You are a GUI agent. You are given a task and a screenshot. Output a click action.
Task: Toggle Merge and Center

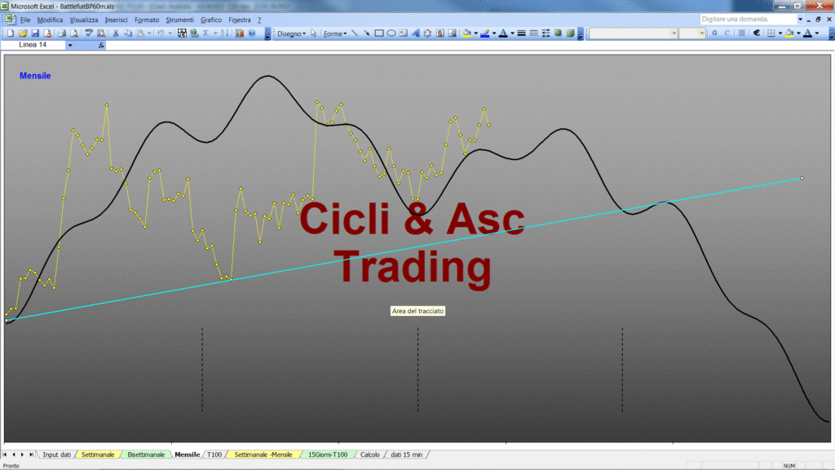pyautogui.click(x=741, y=33)
